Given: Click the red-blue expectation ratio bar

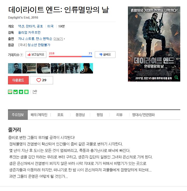Looking at the screenshot, I should [x=70, y=56].
